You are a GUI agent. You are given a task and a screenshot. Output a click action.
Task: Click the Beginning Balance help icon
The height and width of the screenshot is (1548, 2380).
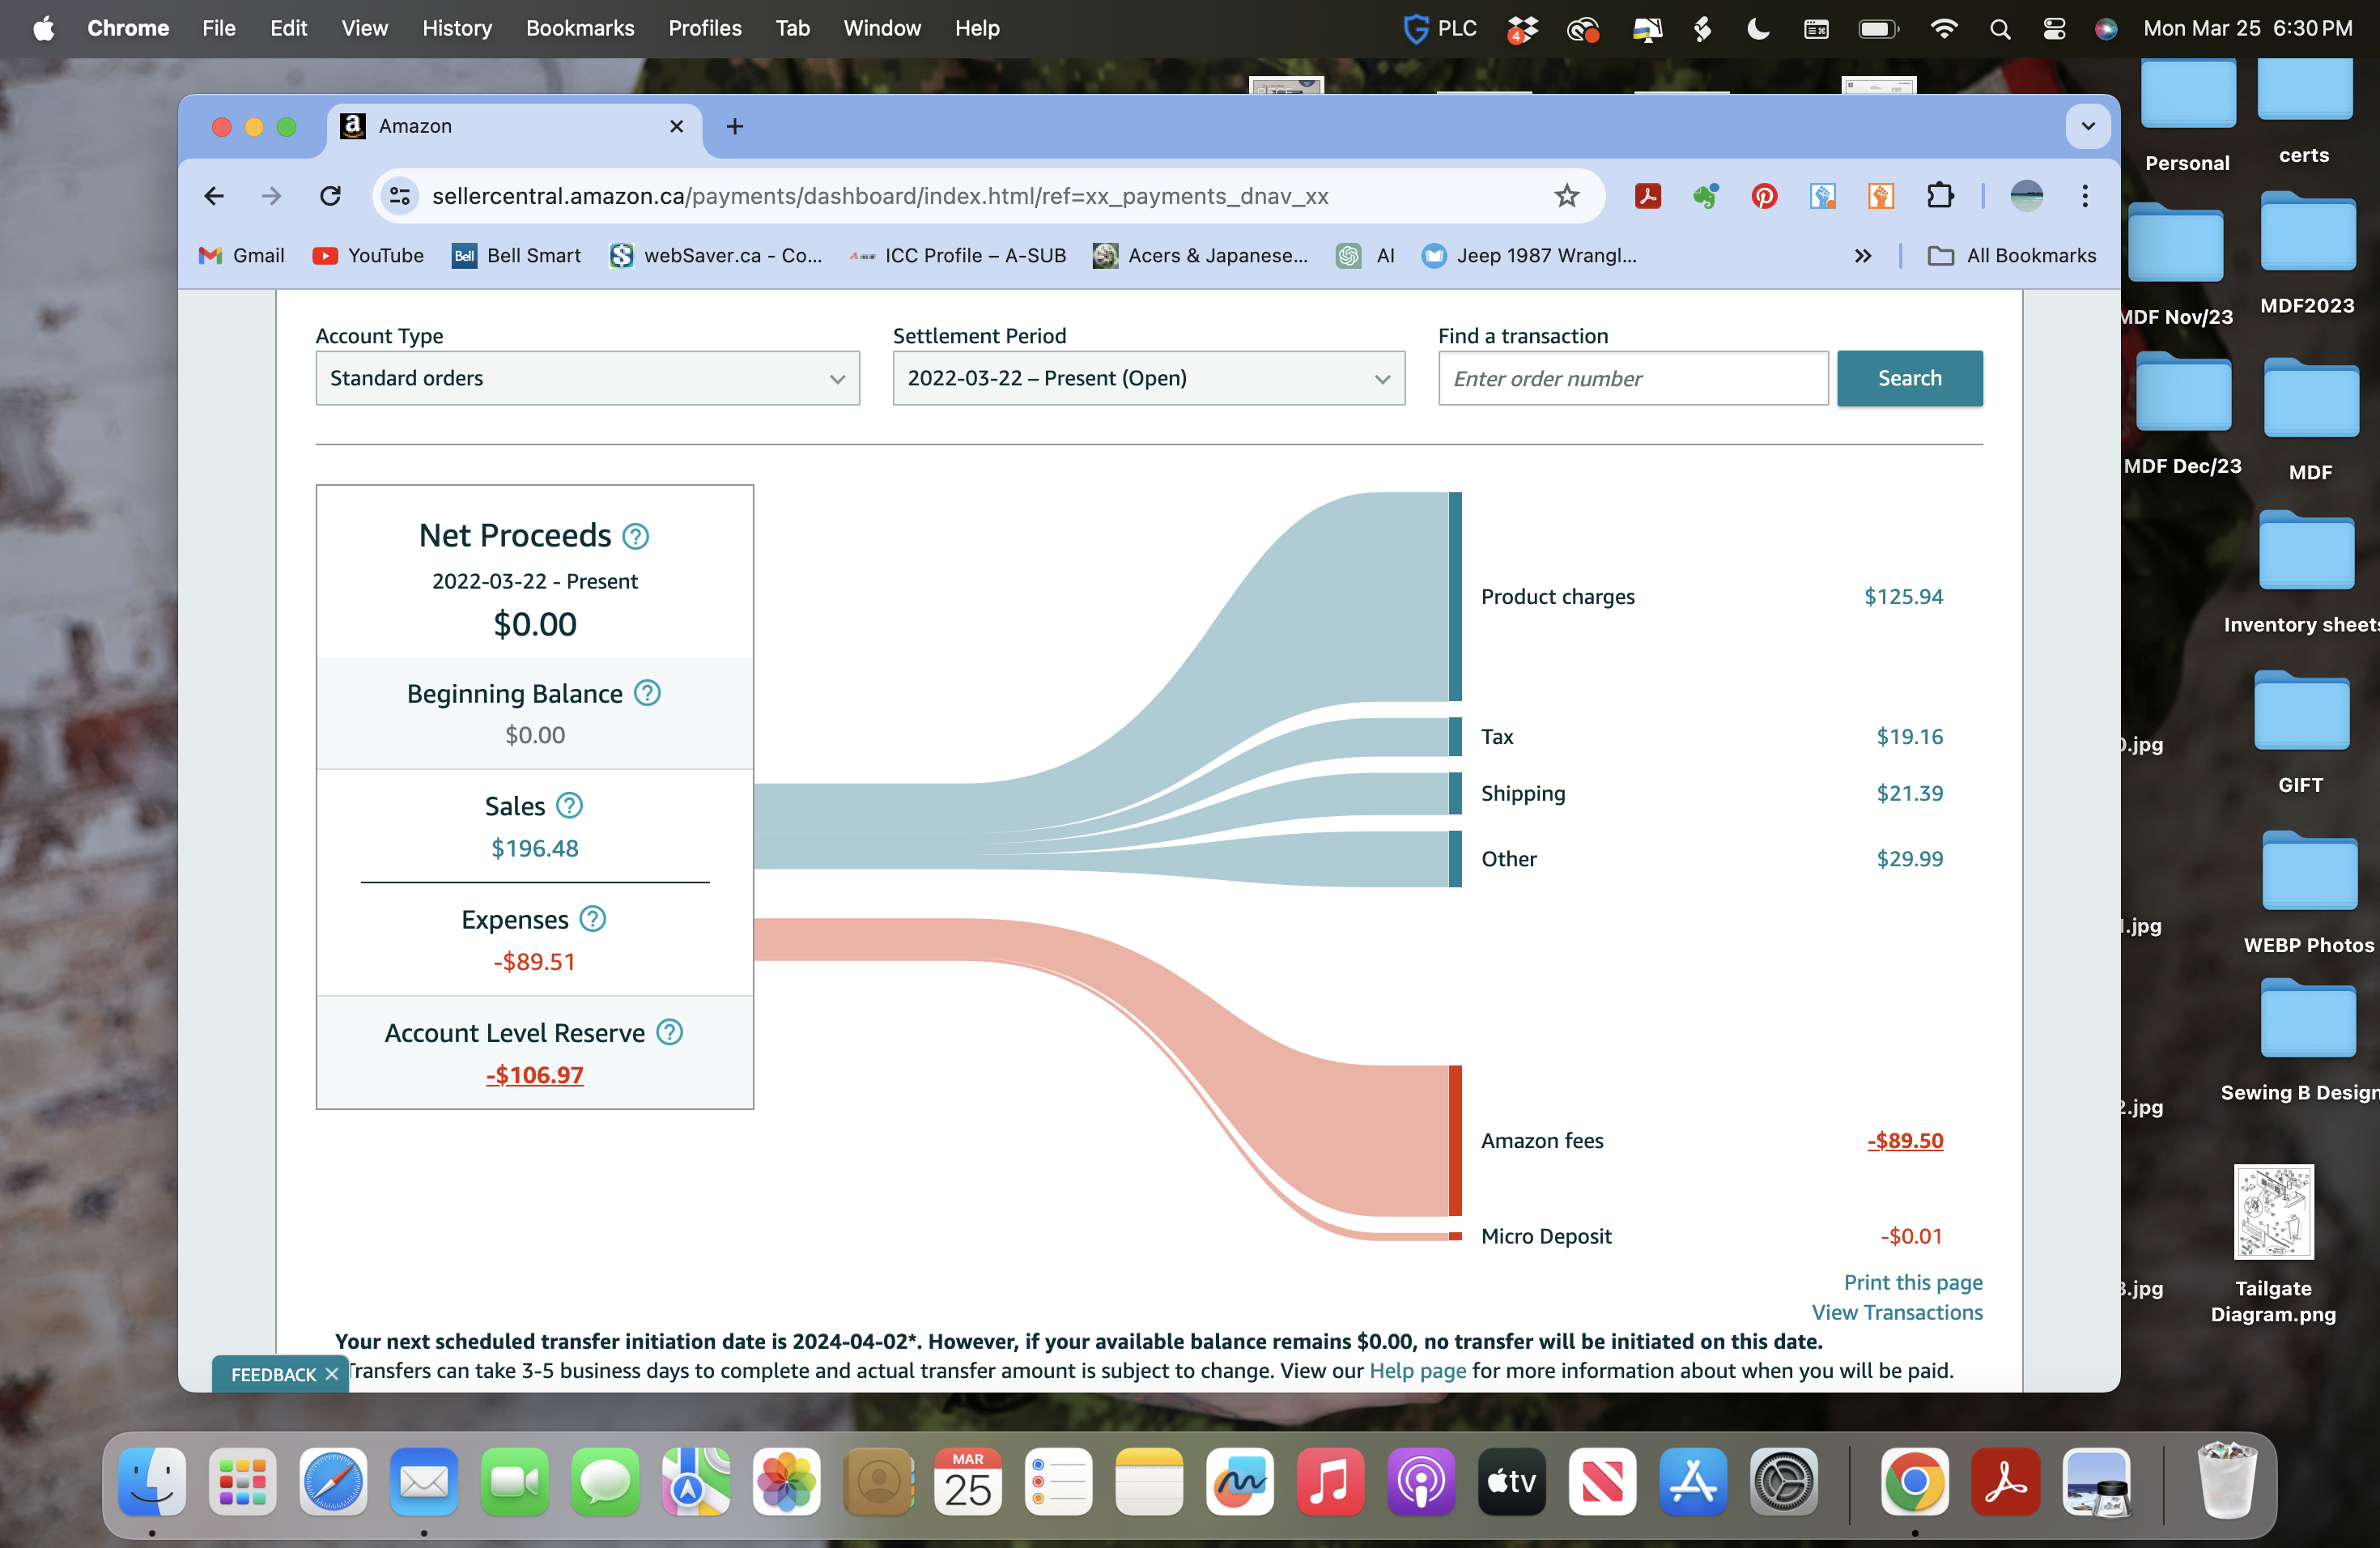pyautogui.click(x=647, y=693)
